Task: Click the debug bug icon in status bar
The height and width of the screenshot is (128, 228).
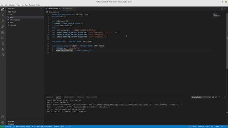Action: [x=67, y=127]
